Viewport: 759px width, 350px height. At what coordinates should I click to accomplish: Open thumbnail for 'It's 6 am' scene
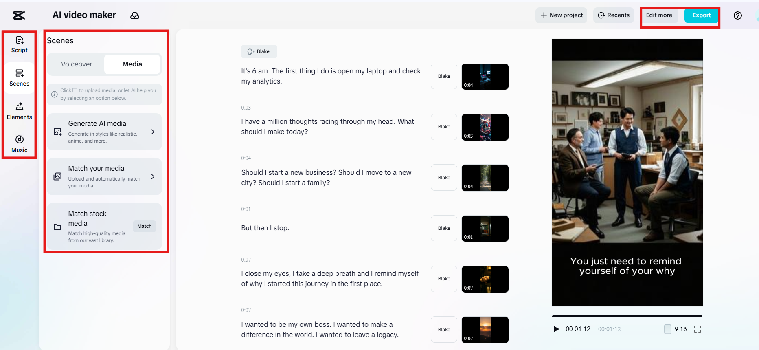485,77
